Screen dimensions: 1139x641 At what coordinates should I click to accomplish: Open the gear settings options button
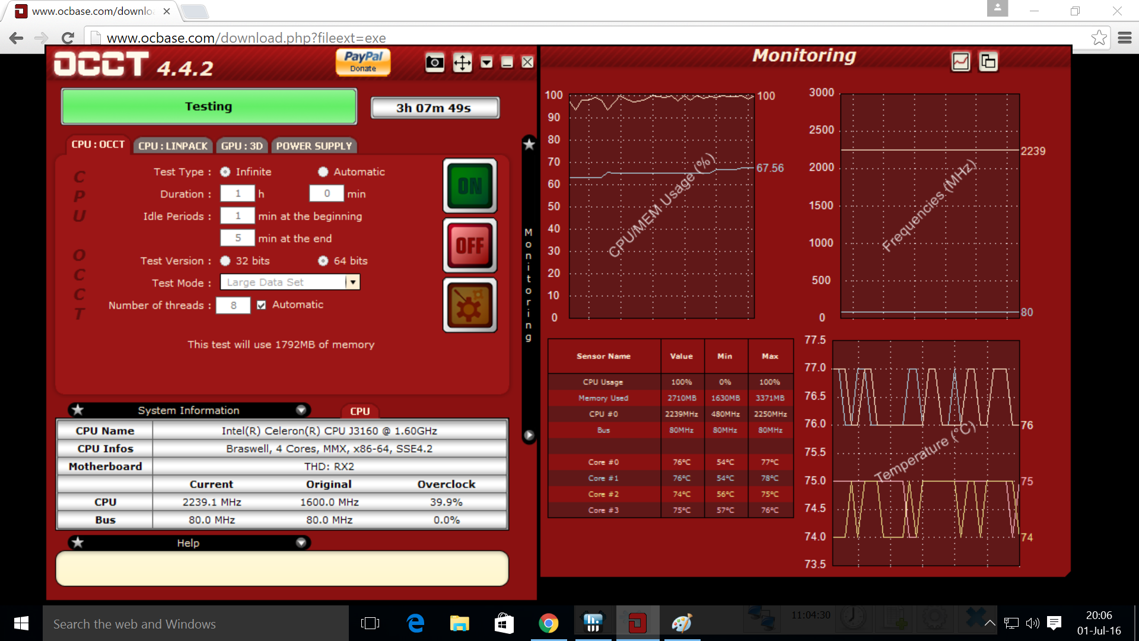470,305
